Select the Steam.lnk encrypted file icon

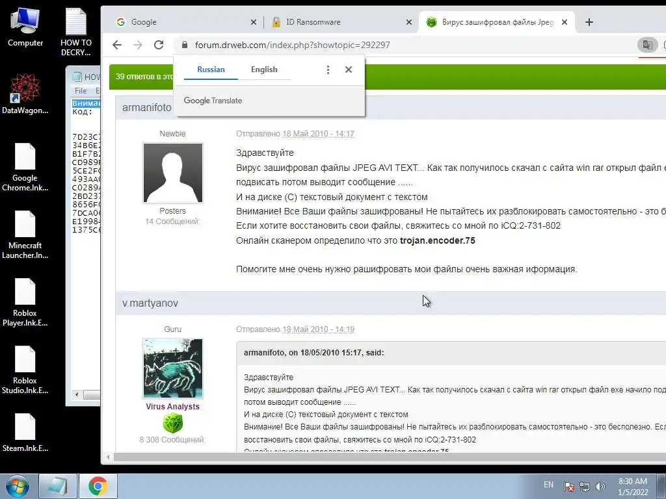coord(25,432)
